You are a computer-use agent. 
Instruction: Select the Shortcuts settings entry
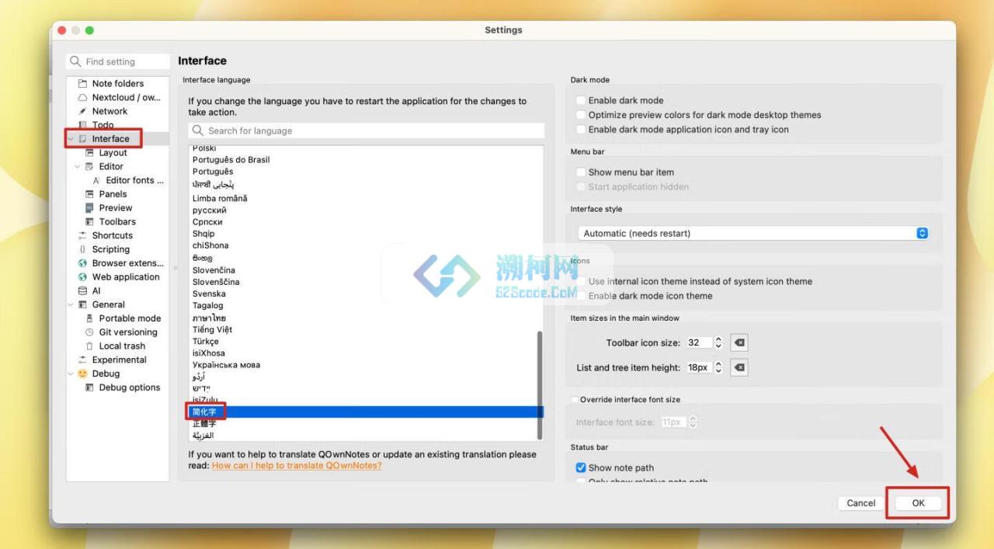(x=112, y=235)
